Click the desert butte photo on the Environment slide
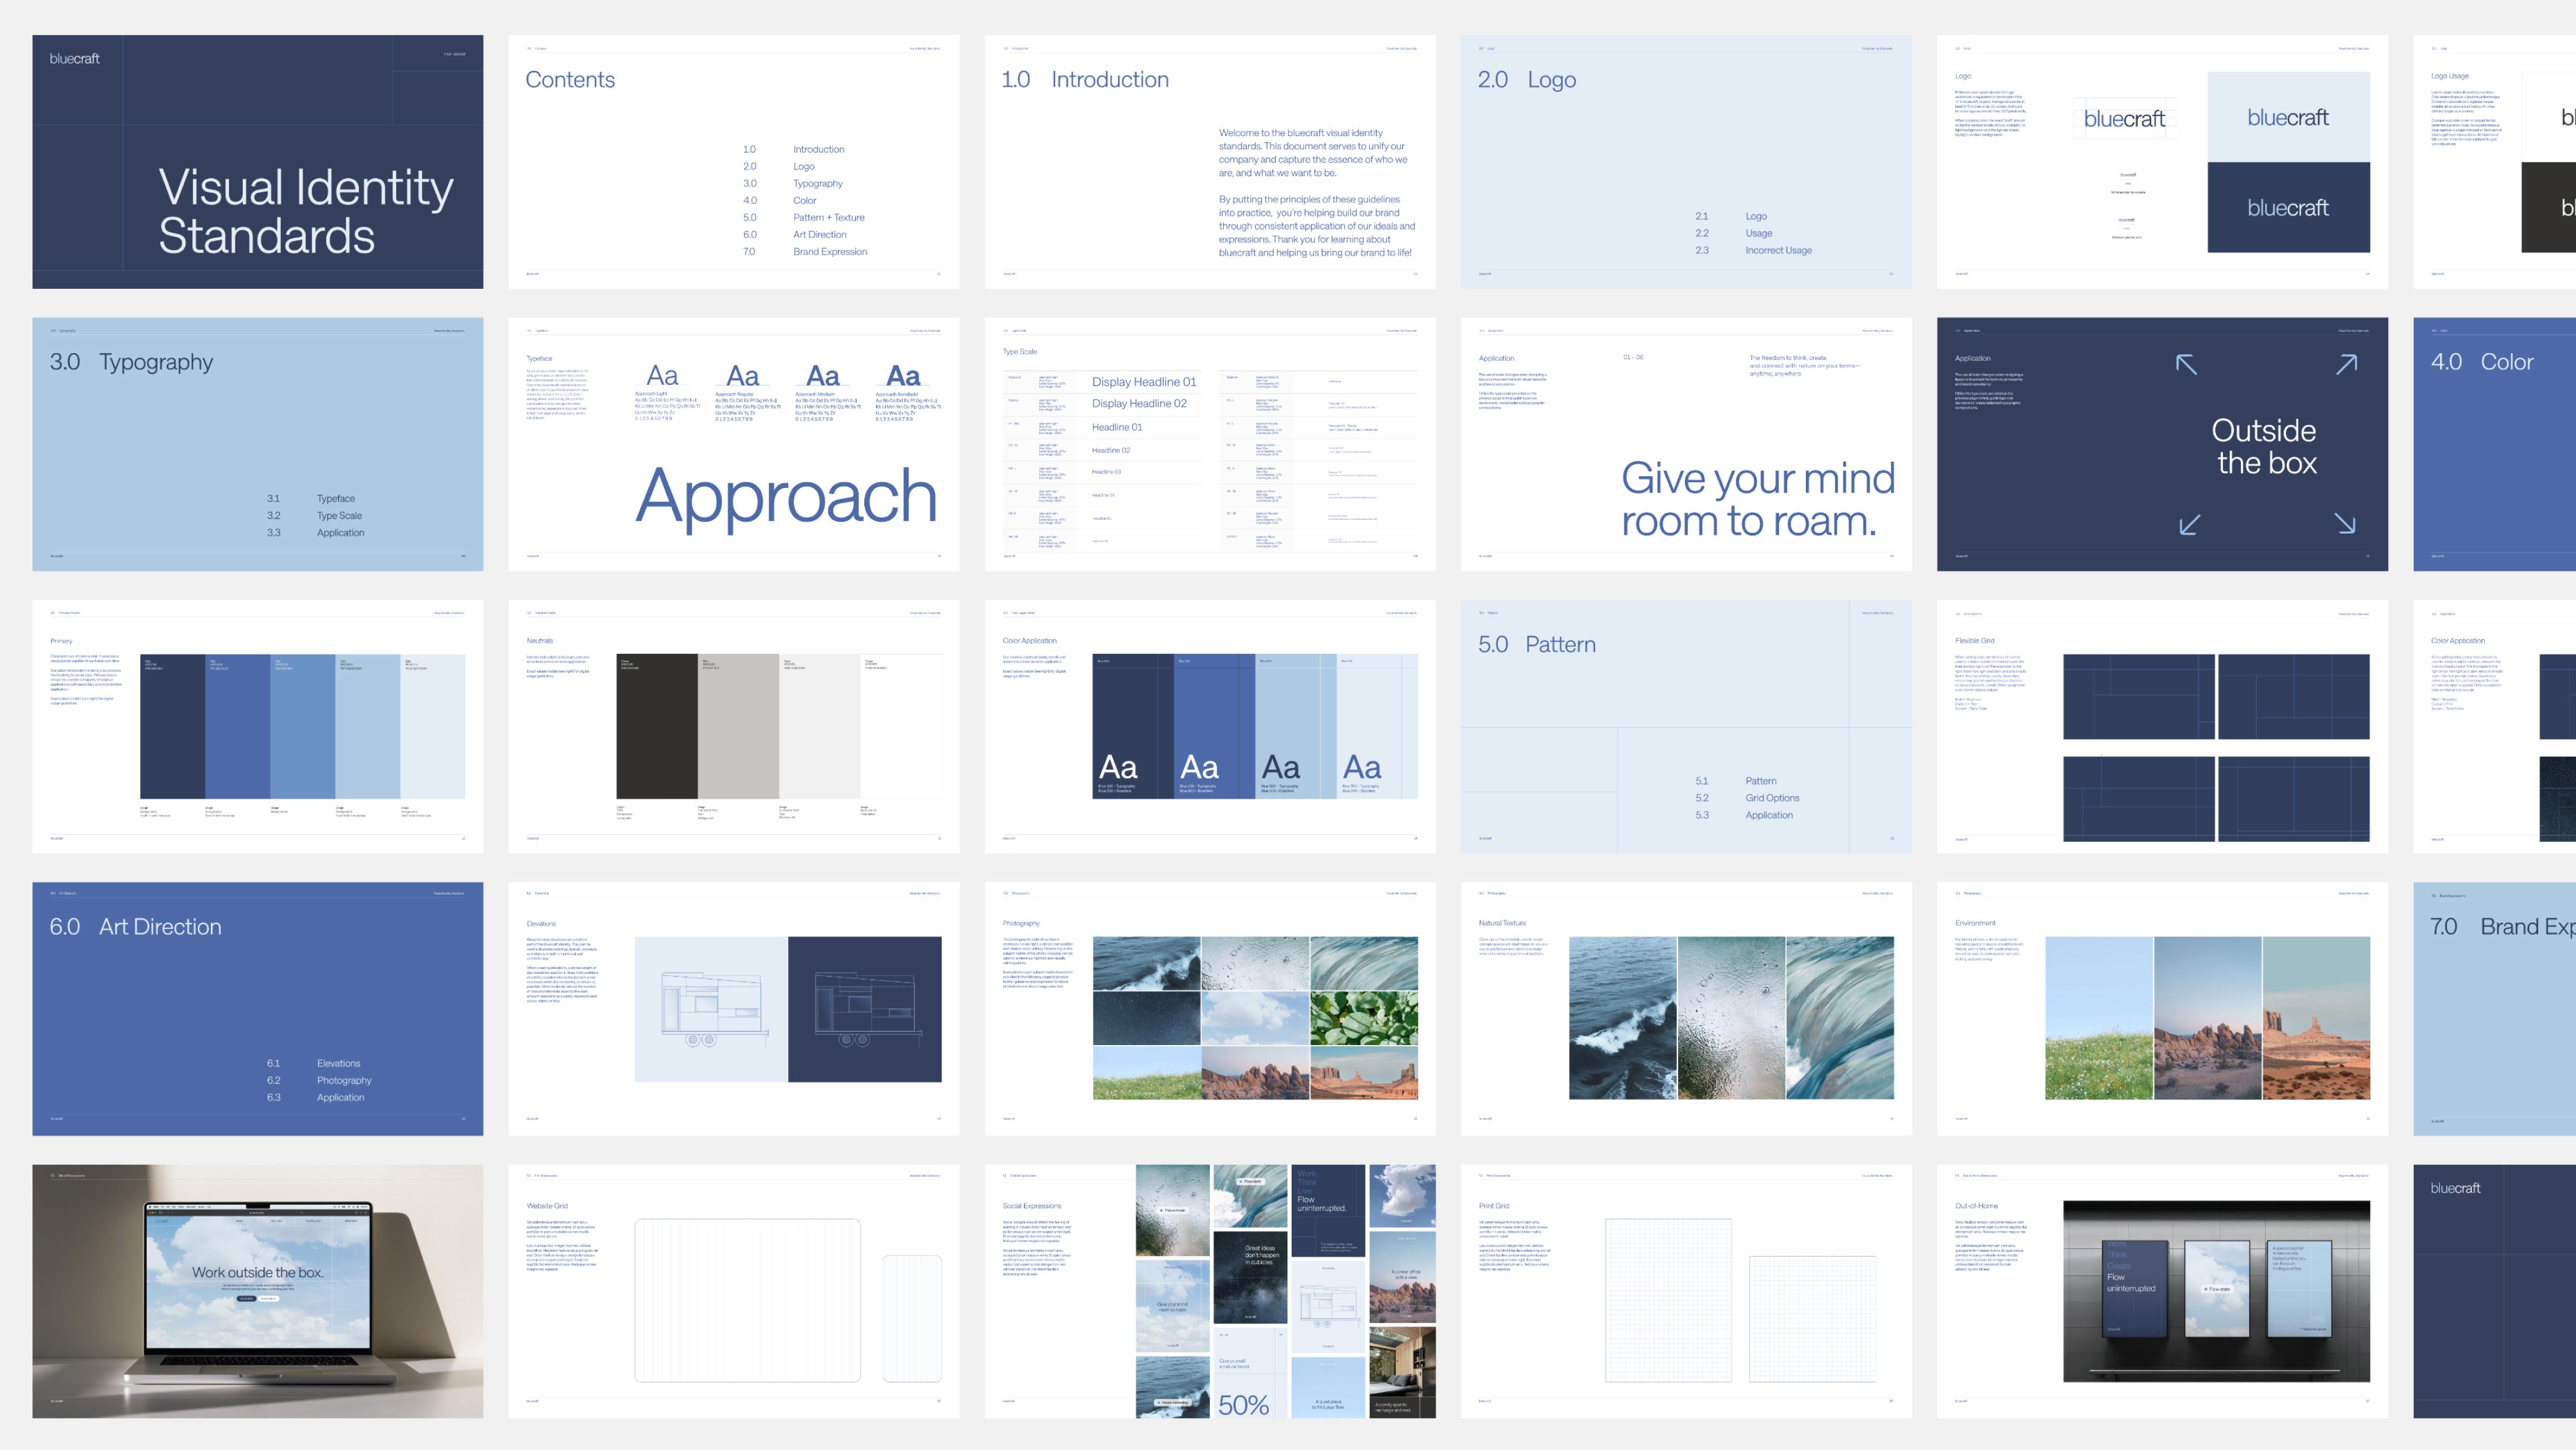 (2316, 1018)
